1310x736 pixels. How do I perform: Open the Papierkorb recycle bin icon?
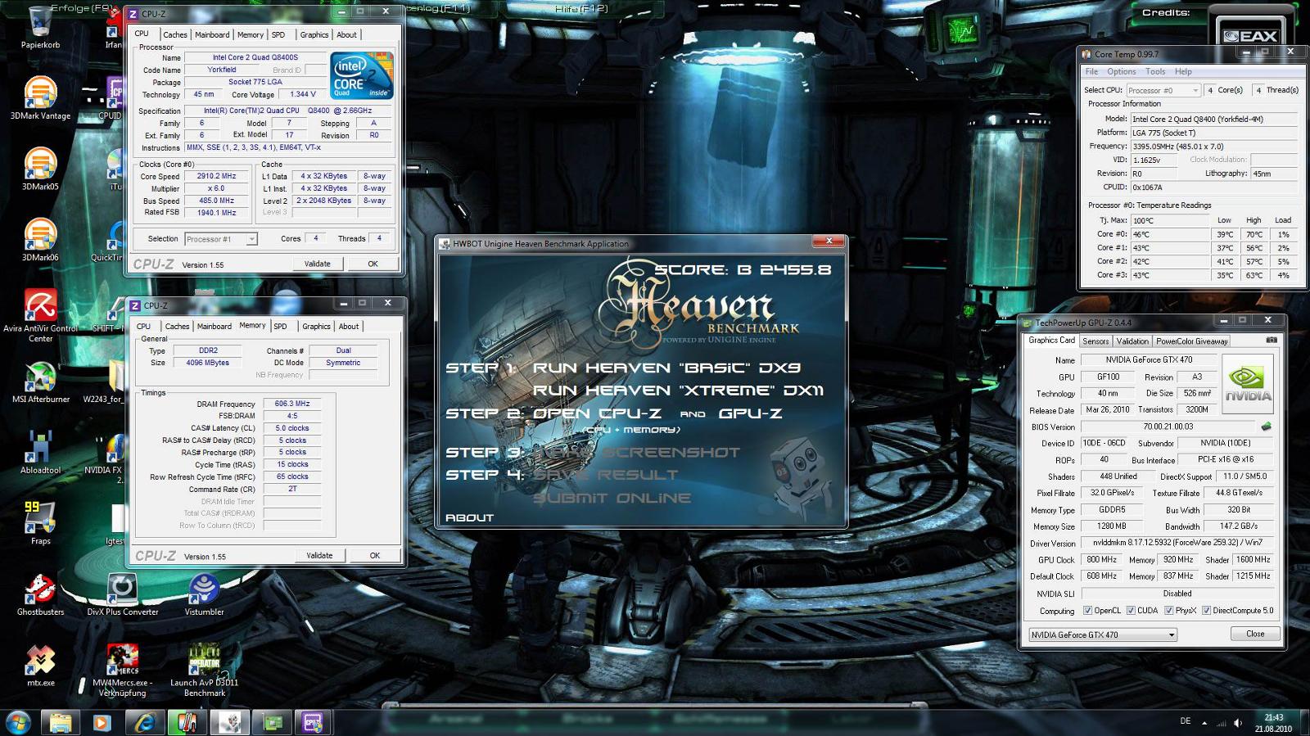click(x=40, y=27)
